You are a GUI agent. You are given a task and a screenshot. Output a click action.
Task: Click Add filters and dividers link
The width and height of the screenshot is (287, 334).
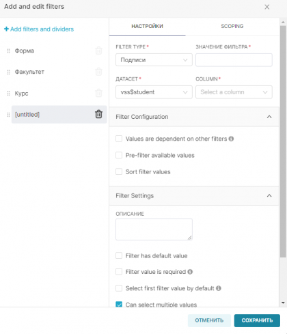coord(39,29)
